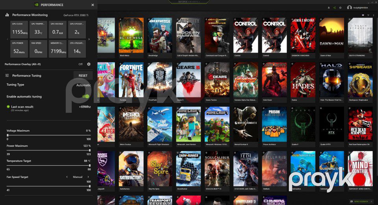Click Send Feedback chat icon
The height and width of the screenshot is (205, 378).
coord(352,201)
